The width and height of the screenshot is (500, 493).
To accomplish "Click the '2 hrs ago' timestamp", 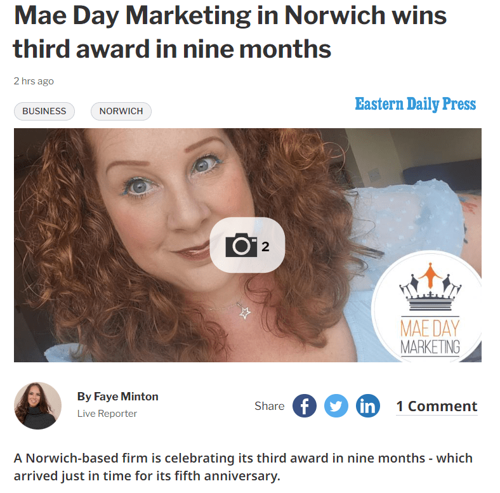I will click(x=34, y=81).
